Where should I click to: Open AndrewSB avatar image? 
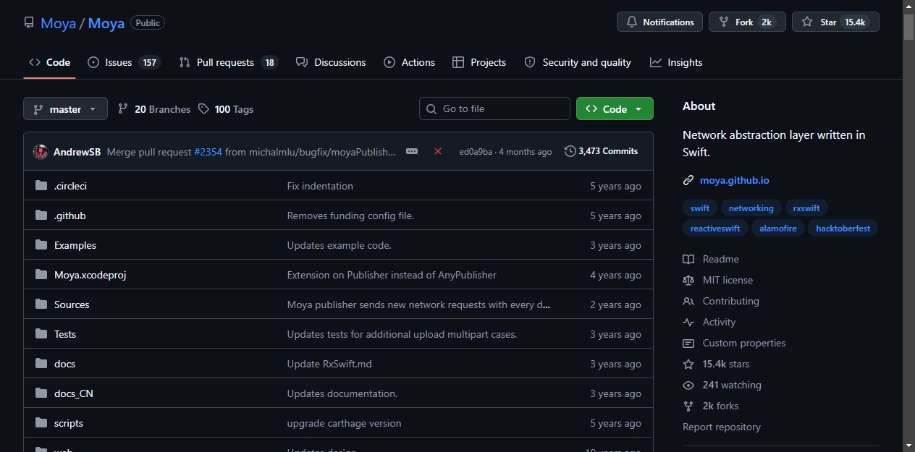pos(41,152)
